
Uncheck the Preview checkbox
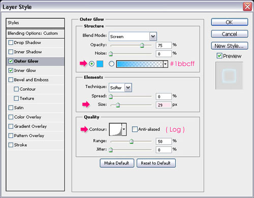point(219,56)
